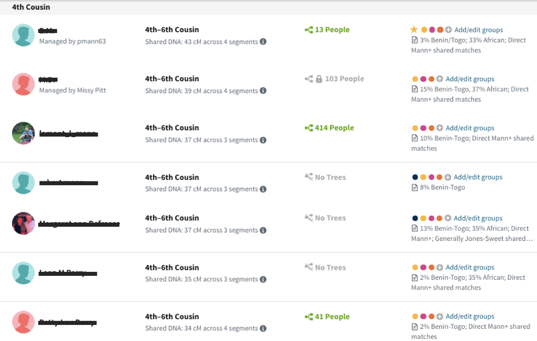
Task: Open the locked 103 People tree
Action: pos(344,79)
